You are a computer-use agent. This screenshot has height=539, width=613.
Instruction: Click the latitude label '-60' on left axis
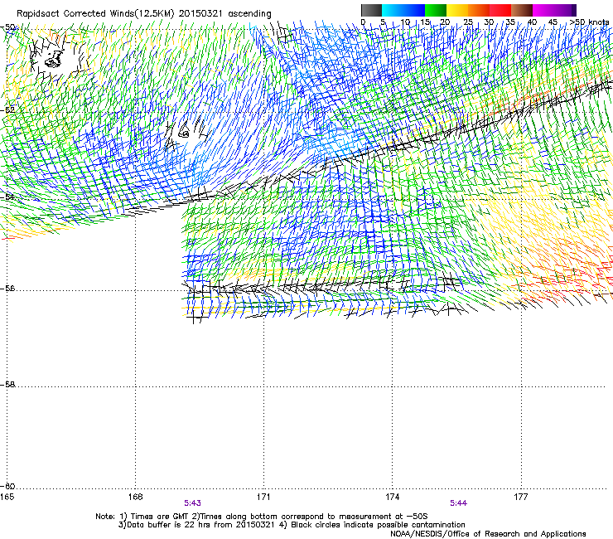pos(7,486)
